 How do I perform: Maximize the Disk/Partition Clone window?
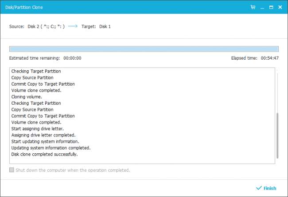tap(271, 7)
